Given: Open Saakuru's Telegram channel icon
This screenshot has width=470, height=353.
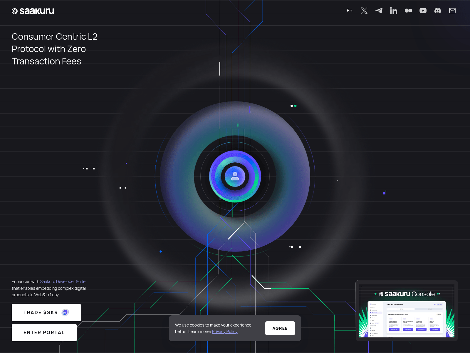Looking at the screenshot, I should [x=379, y=11].
